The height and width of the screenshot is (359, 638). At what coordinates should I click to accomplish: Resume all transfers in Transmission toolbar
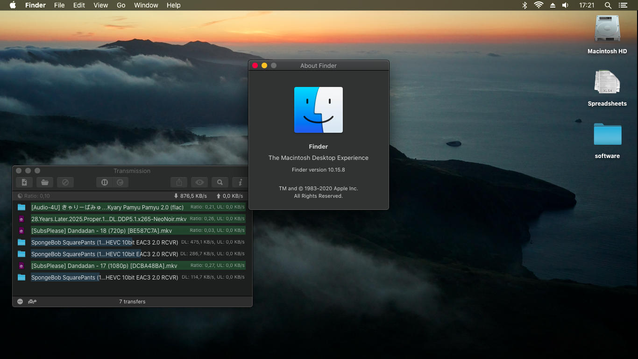(x=121, y=182)
